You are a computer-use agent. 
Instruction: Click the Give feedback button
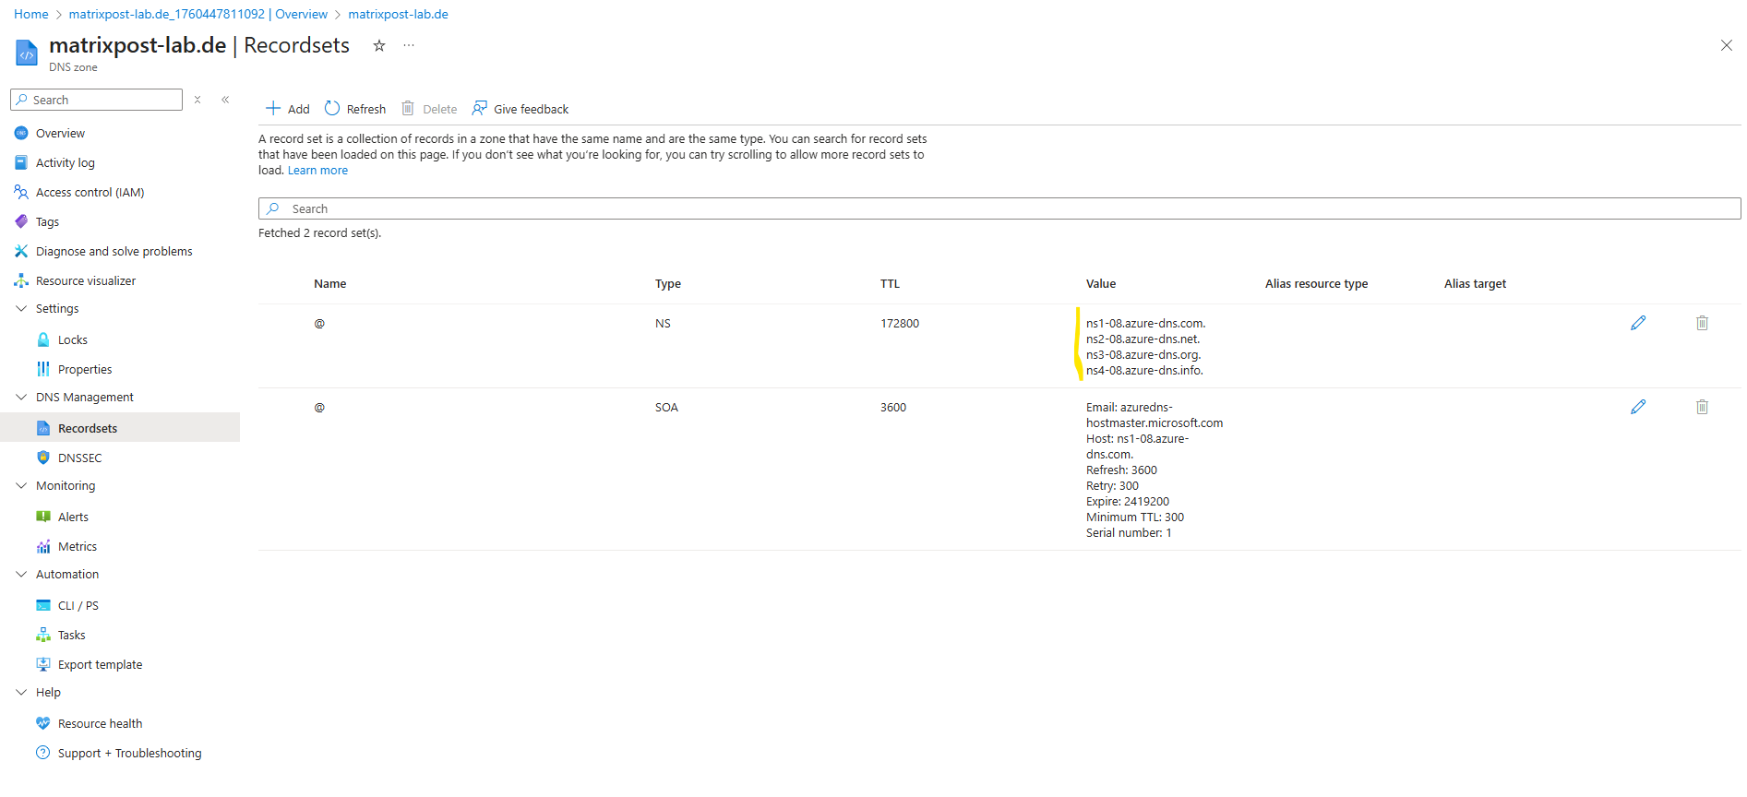[x=521, y=109]
